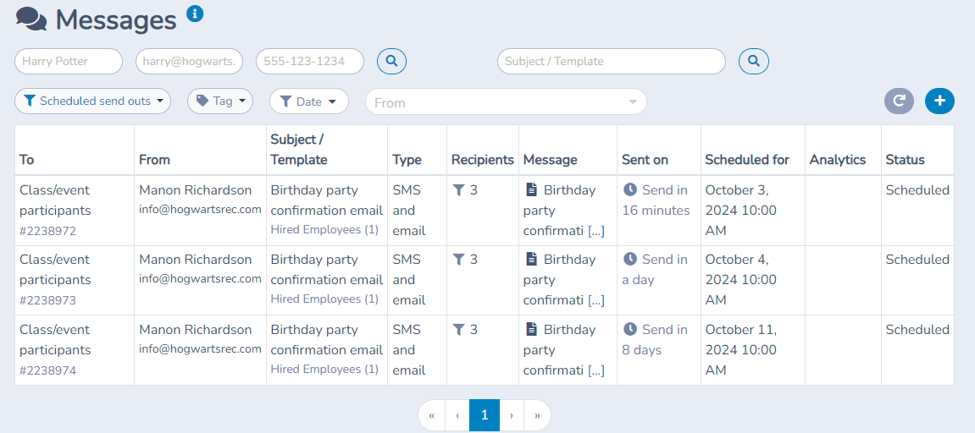Click the refresh messages button

click(x=899, y=101)
